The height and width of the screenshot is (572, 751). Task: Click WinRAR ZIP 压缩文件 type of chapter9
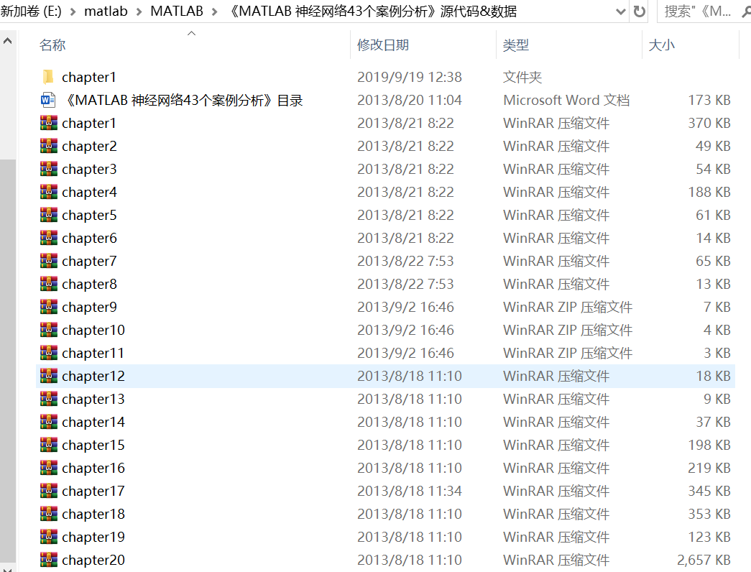click(568, 307)
